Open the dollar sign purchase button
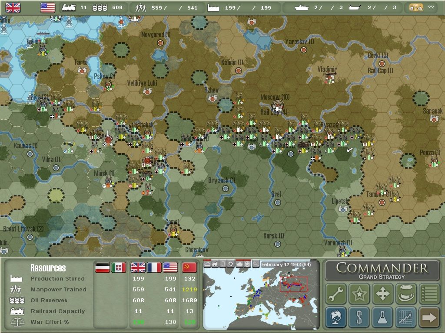The width and height of the screenshot is (445, 333). point(359,317)
